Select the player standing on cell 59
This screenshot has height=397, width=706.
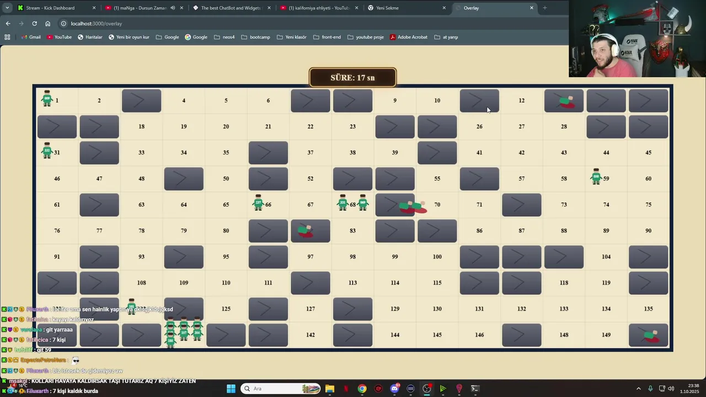pyautogui.click(x=596, y=177)
